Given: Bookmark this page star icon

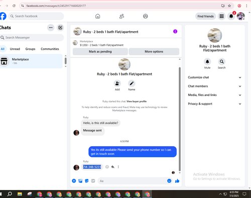Looking at the screenshot, I should click(x=229, y=6).
